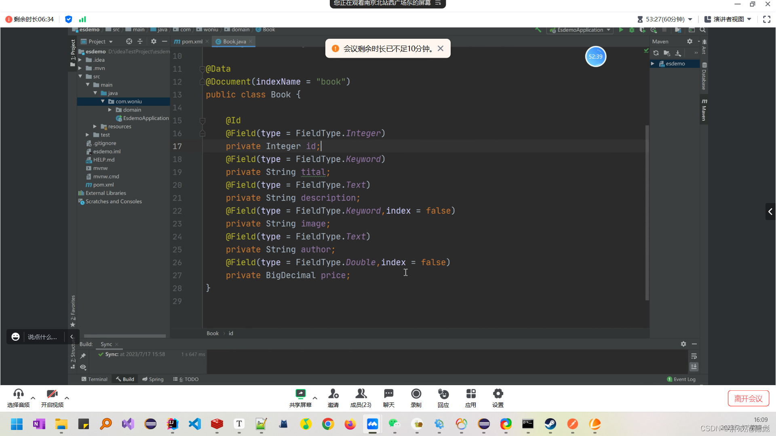Viewport: 776px width, 436px height.
Task: Click soft-wrap icon in Build output
Action: point(694,356)
